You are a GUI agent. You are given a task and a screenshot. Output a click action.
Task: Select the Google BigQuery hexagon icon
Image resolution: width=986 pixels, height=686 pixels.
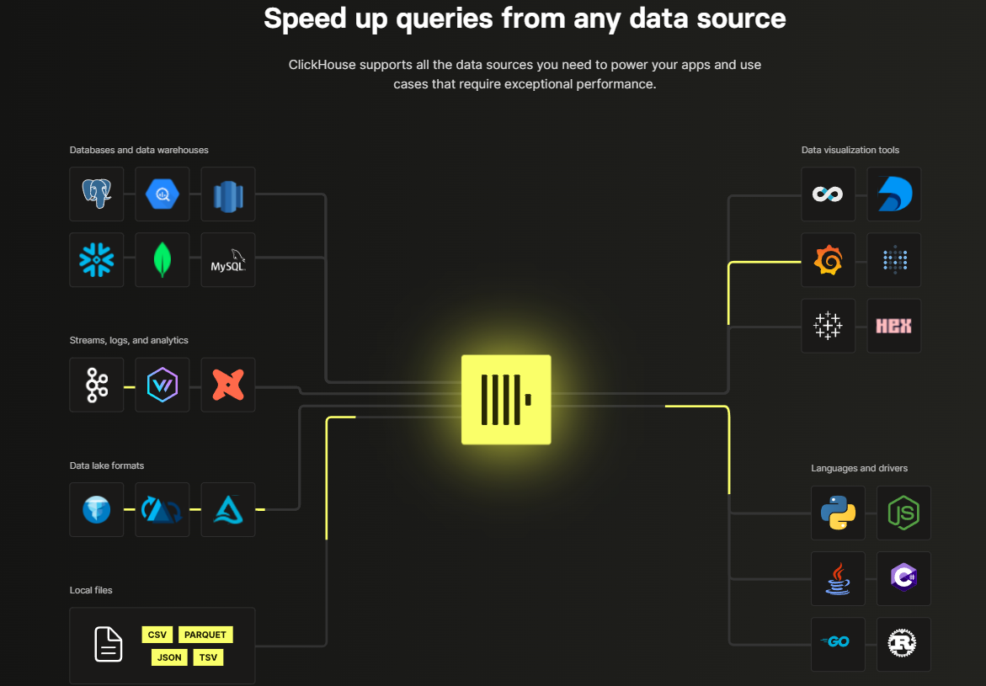point(163,194)
